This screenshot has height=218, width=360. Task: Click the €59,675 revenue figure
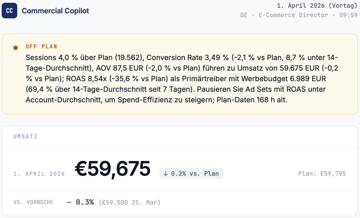coord(113,169)
